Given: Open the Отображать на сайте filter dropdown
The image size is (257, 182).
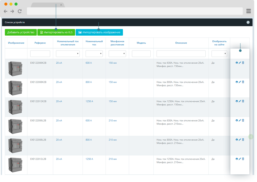Looking at the screenshot, I should (219, 54).
